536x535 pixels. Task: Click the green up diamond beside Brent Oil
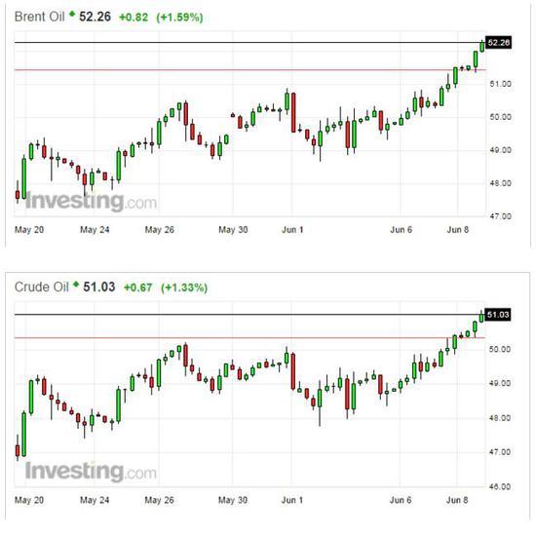point(72,14)
